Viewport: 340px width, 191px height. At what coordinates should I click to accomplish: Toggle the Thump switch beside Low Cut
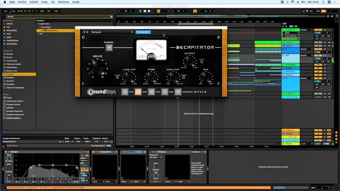[117, 77]
